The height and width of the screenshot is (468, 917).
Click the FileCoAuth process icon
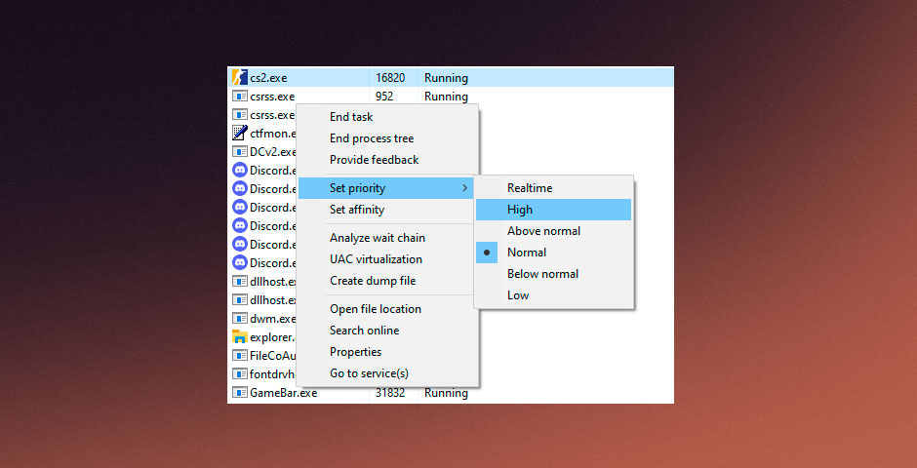239,356
